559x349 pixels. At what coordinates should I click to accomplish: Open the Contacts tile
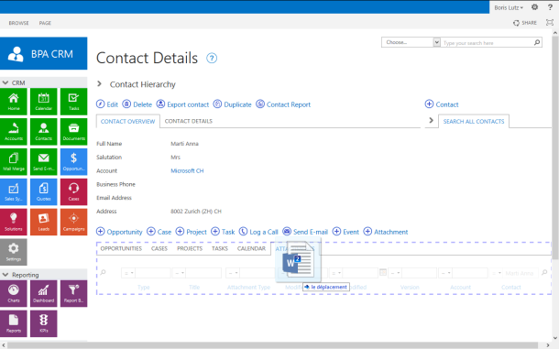coord(43,132)
